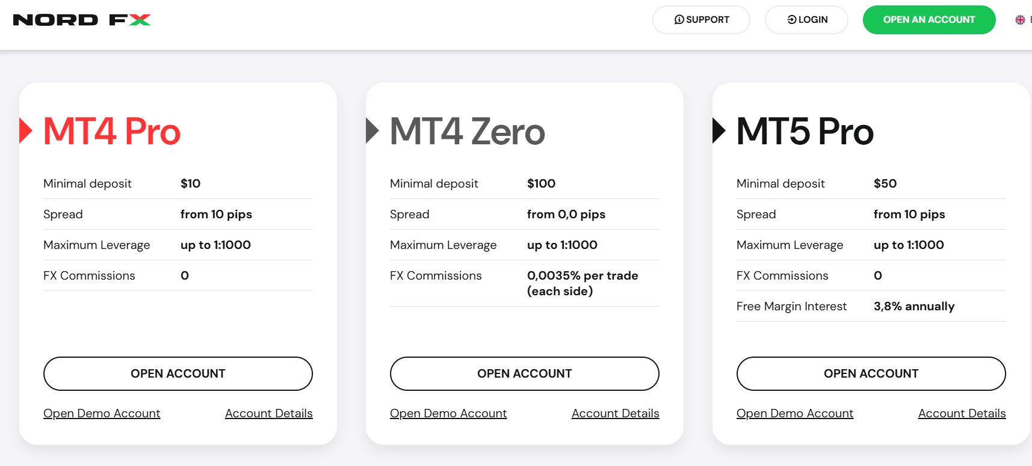Click the $100 minimal deposit value
1032x466 pixels.
(542, 183)
